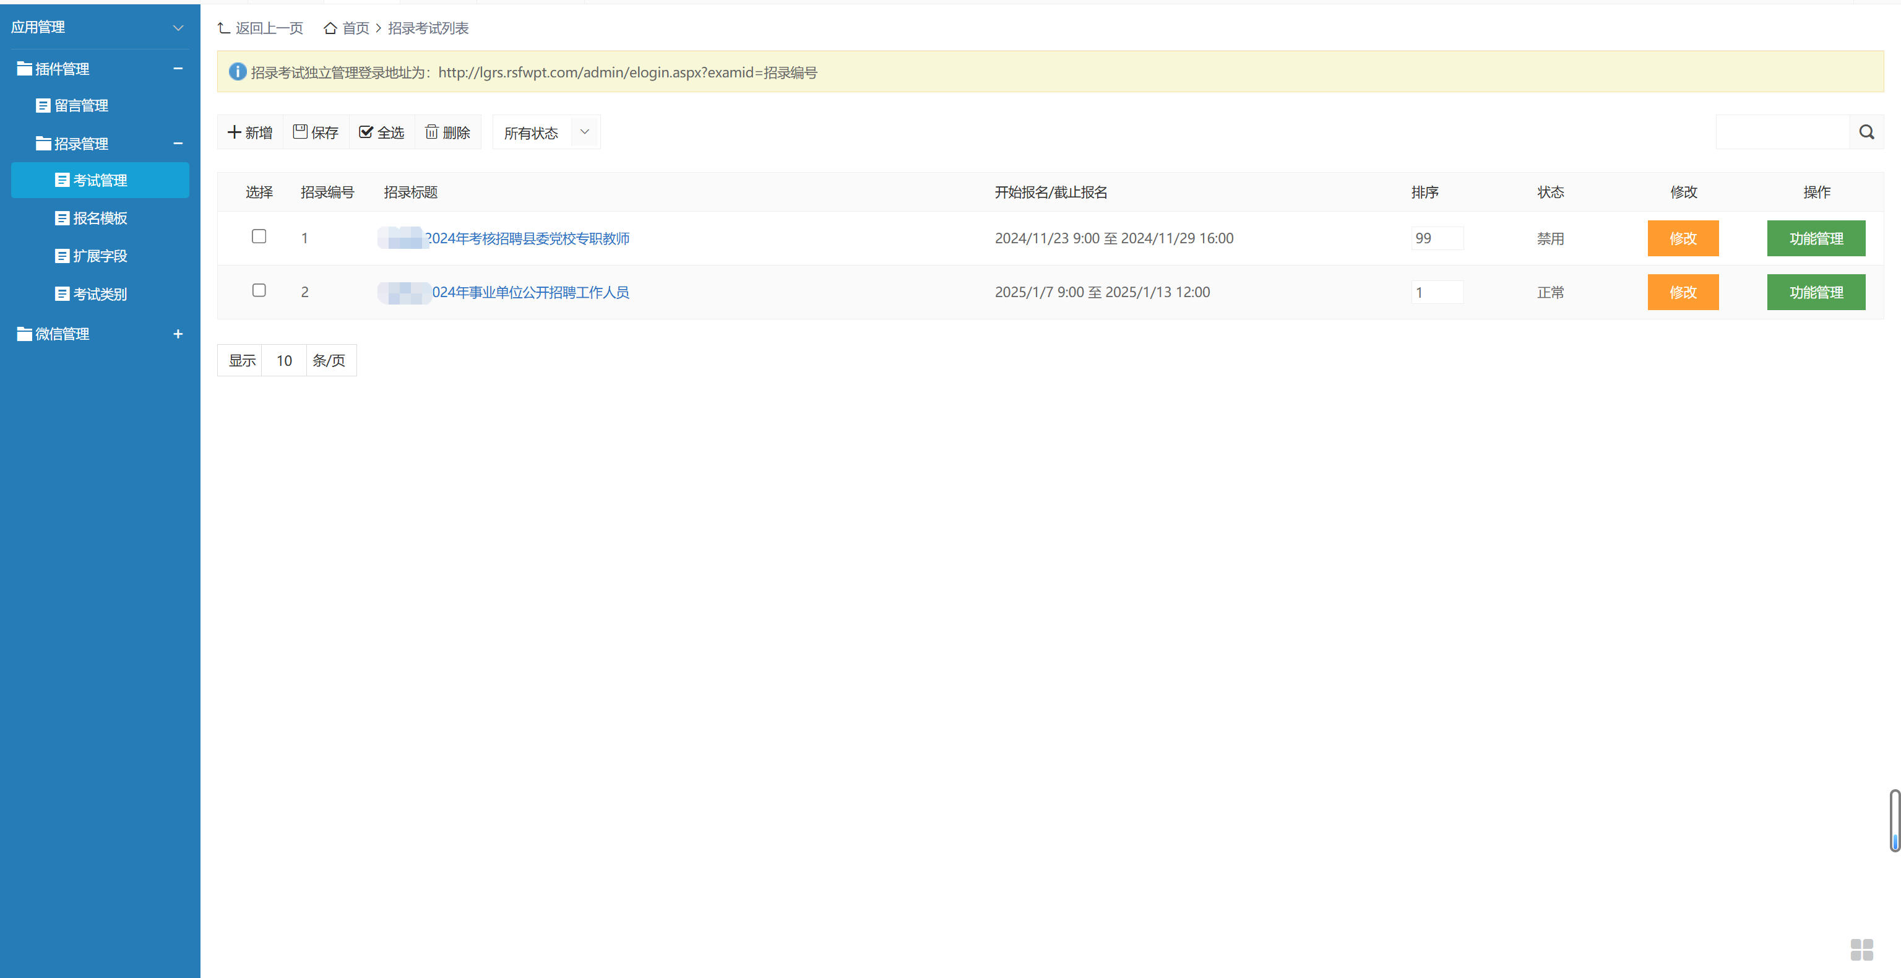This screenshot has height=978, width=1901.
Task: Click the 开始报名/截止报名 column header
Action: click(1051, 192)
